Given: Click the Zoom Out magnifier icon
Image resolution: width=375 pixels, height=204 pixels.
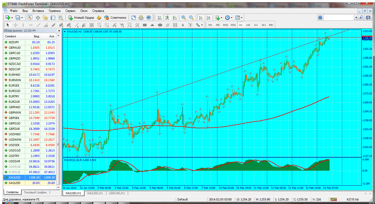Looking at the screenshot, I should [x=191, y=18].
